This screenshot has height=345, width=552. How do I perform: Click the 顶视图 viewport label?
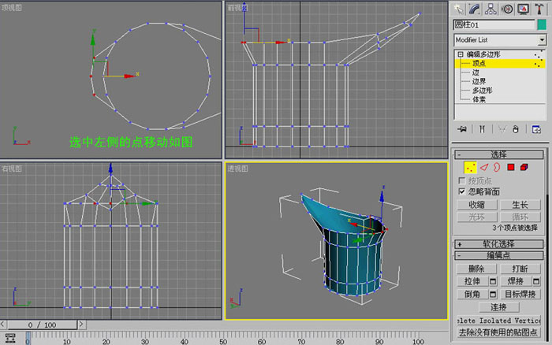[x=11, y=8]
